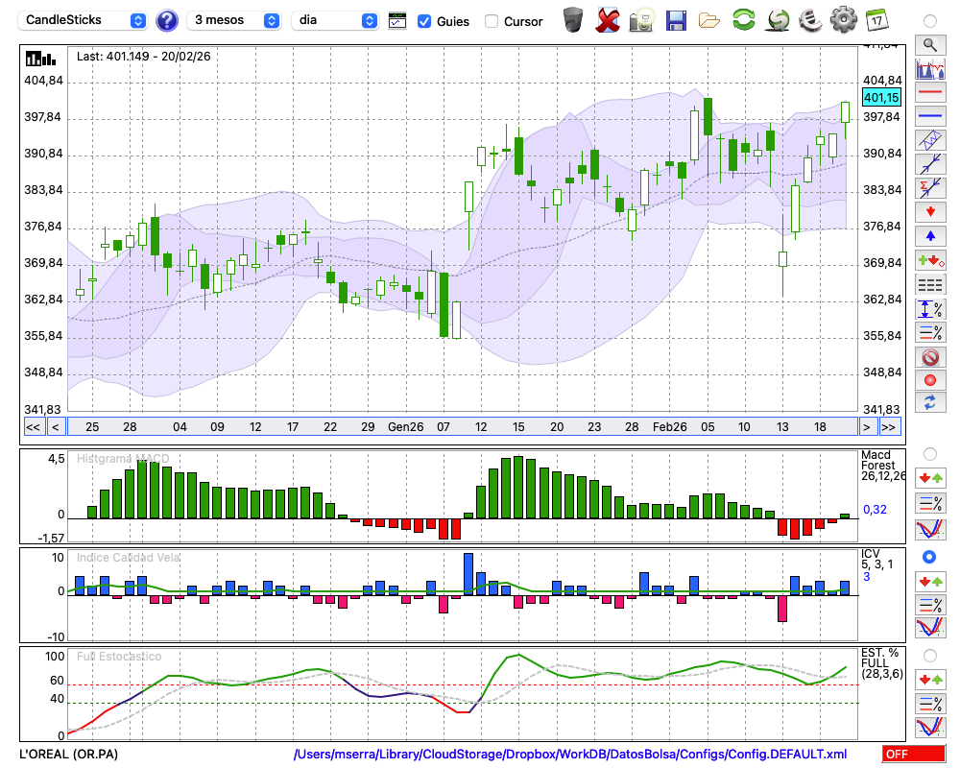The height and width of the screenshot is (768, 960).
Task: Click the << scroll to start button
Action: (33, 426)
